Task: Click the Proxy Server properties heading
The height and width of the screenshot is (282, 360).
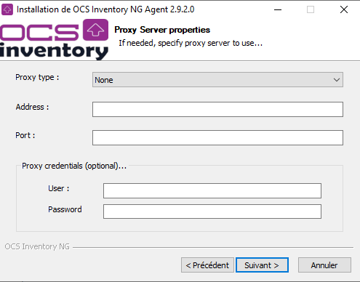Action: (x=162, y=30)
